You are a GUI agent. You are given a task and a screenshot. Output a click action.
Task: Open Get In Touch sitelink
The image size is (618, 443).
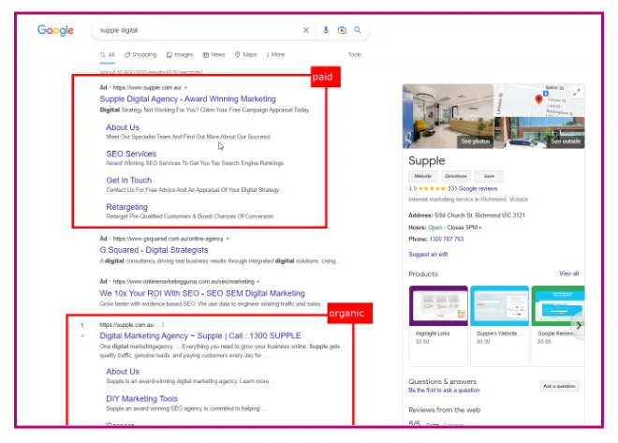(129, 180)
